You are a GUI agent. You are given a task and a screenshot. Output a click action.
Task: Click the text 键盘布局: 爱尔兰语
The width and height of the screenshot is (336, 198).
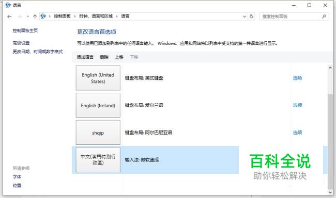144,105
